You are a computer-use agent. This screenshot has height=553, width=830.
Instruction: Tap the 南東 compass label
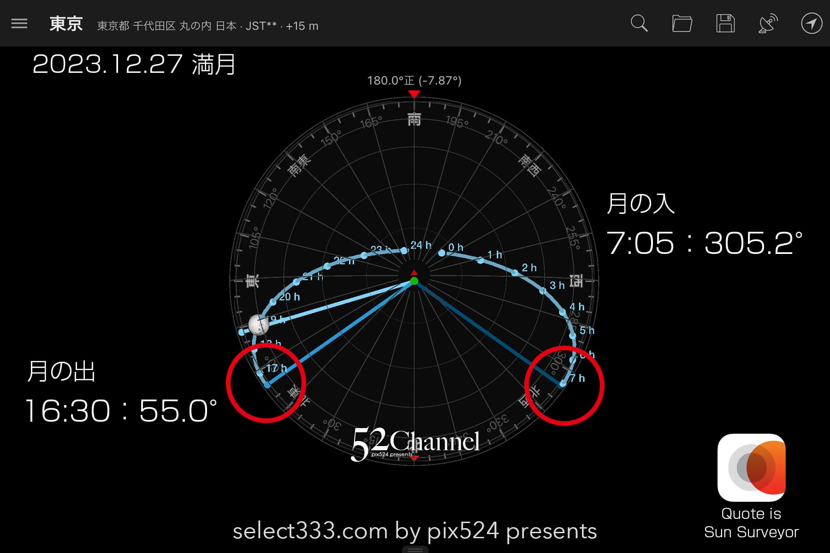pos(299,166)
